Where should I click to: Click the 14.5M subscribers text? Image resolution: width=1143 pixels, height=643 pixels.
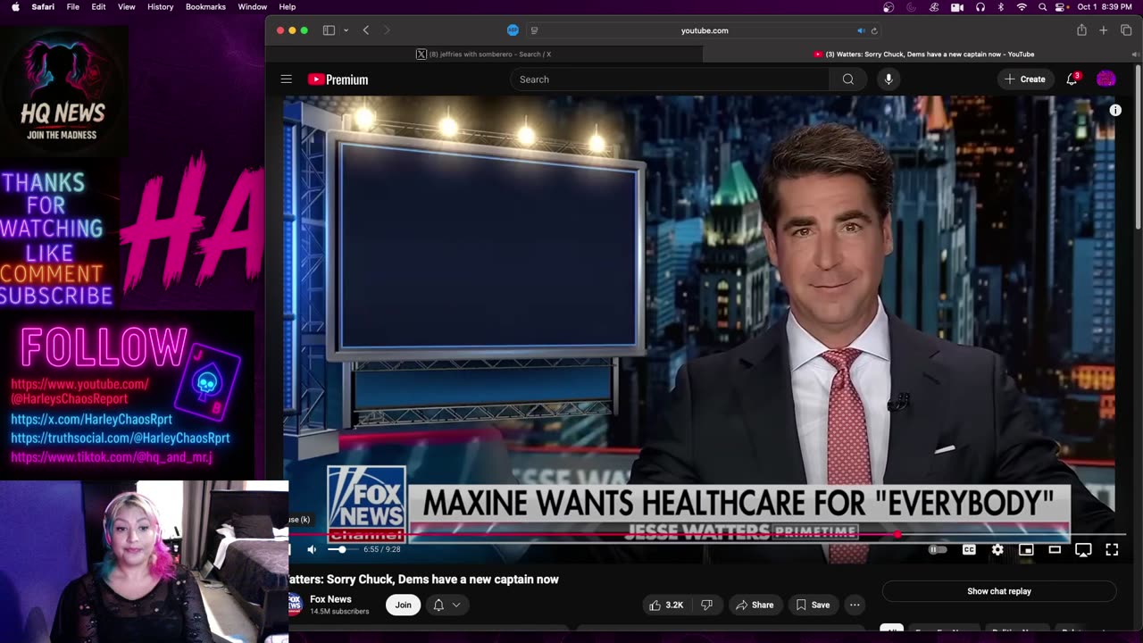click(x=339, y=612)
